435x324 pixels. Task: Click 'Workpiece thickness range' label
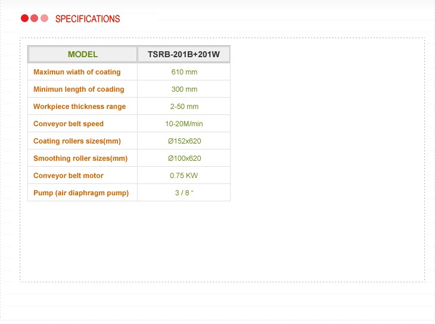pyautogui.click(x=79, y=107)
